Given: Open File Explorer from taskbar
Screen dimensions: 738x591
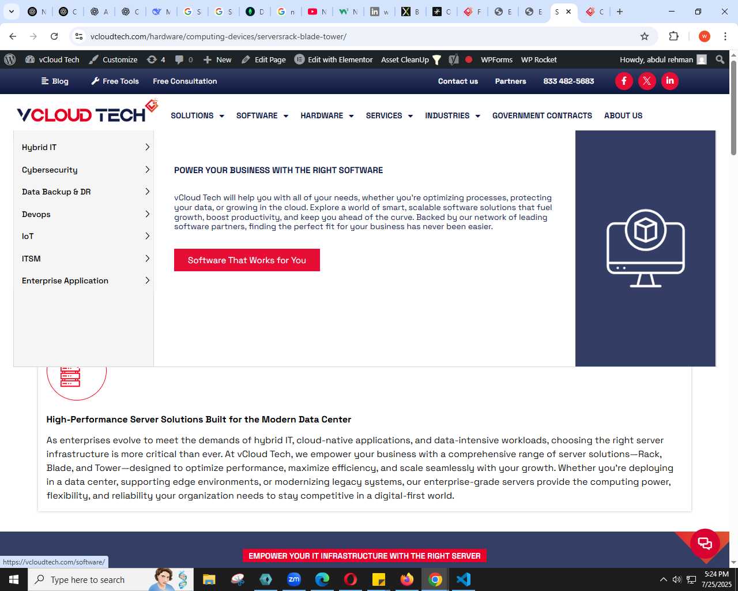Looking at the screenshot, I should tap(209, 579).
